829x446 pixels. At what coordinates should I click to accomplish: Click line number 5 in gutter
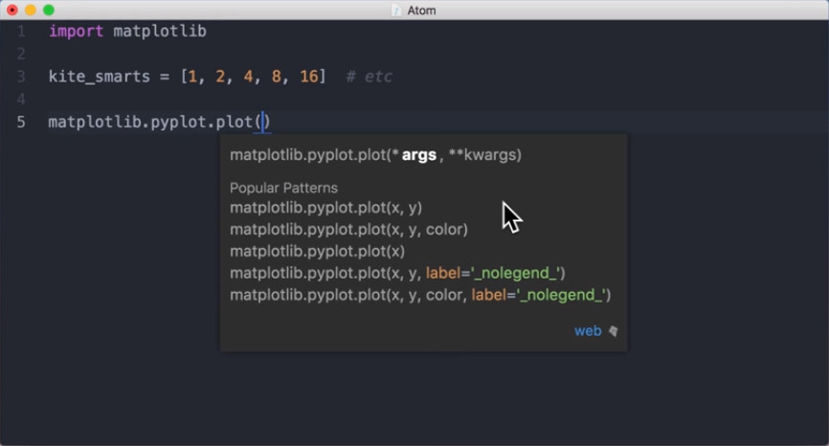21,123
